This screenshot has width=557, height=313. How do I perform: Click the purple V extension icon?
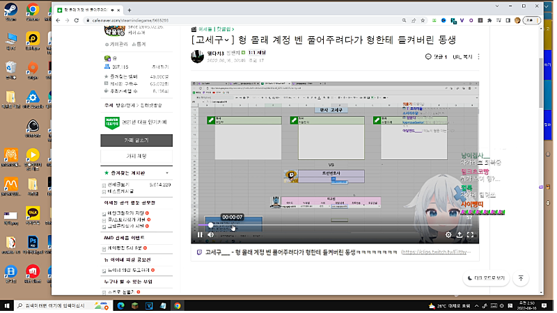[462, 21]
